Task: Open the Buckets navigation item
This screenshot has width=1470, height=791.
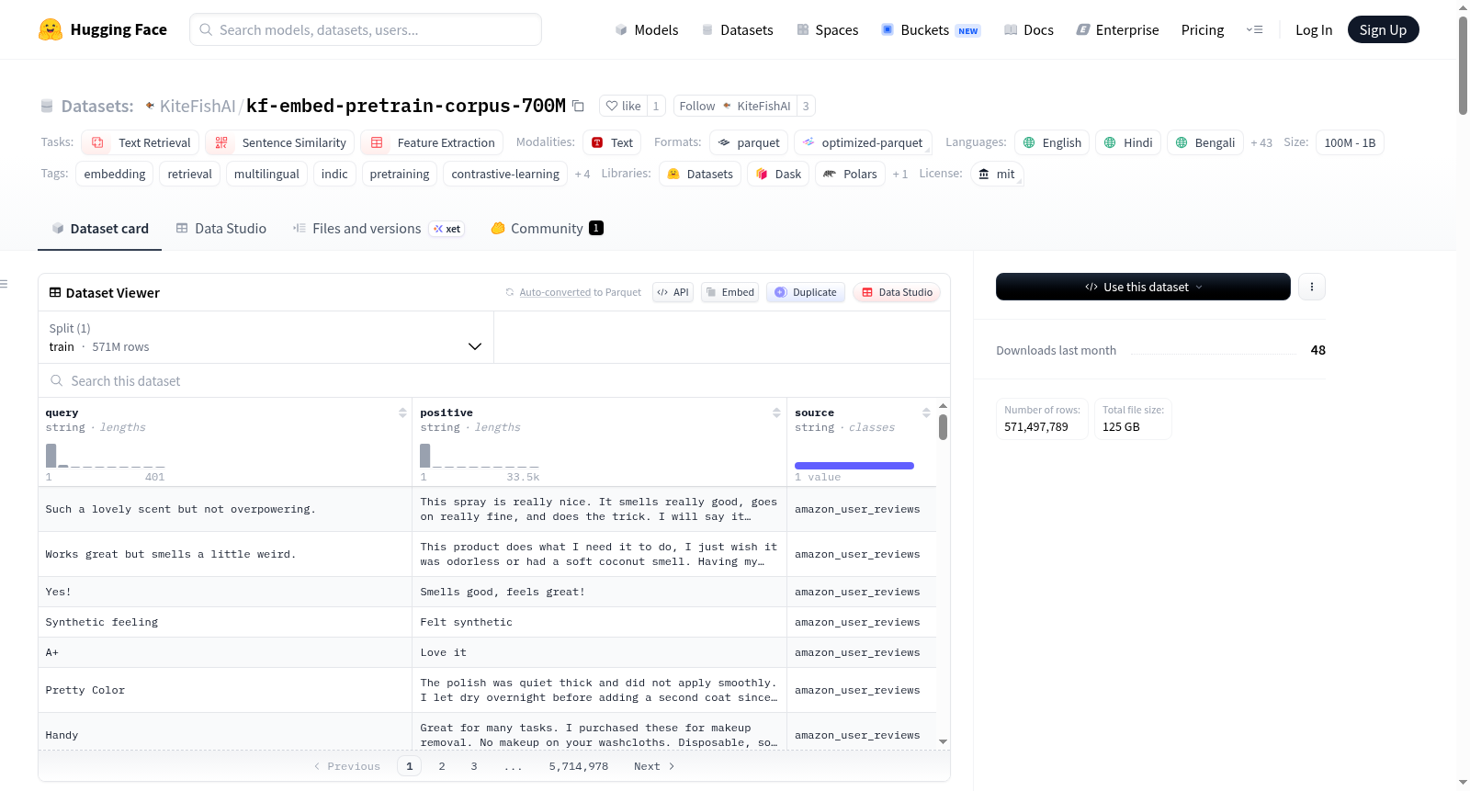Action: [x=931, y=29]
